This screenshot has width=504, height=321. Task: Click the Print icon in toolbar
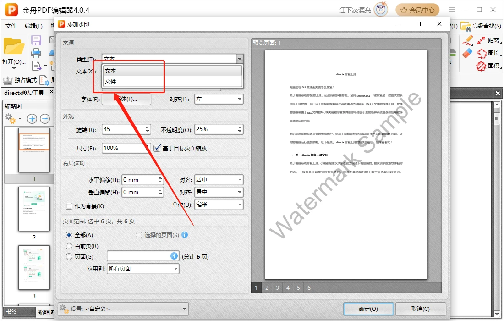tap(36, 53)
